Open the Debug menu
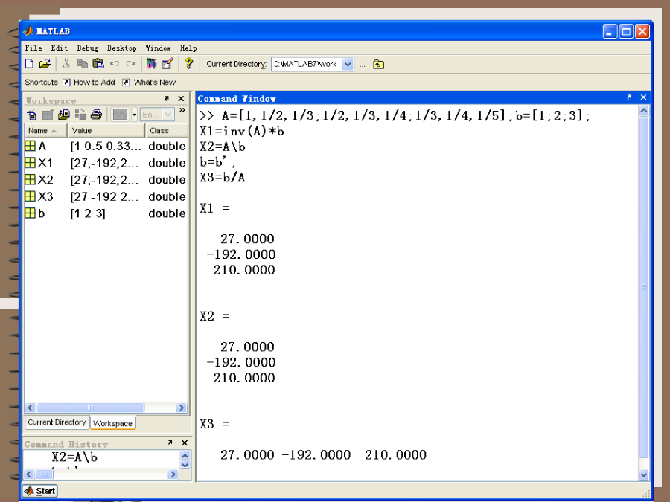 coord(88,48)
